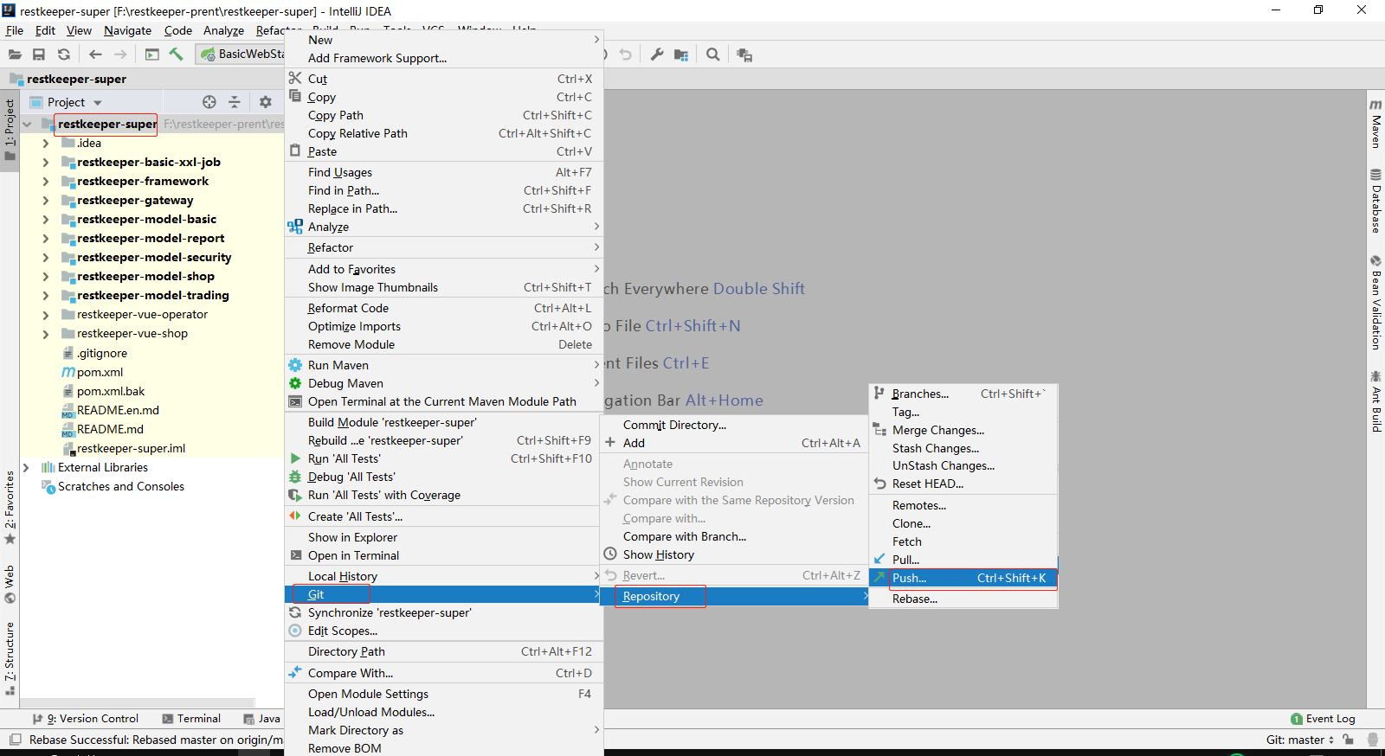Open the Analyze menu in menu bar
The image size is (1385, 756).
click(223, 30)
